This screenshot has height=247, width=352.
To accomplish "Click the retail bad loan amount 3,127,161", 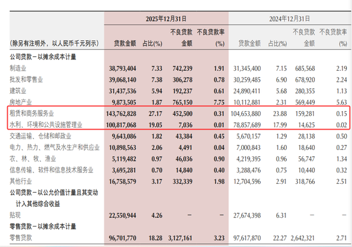I will pos(180,238).
